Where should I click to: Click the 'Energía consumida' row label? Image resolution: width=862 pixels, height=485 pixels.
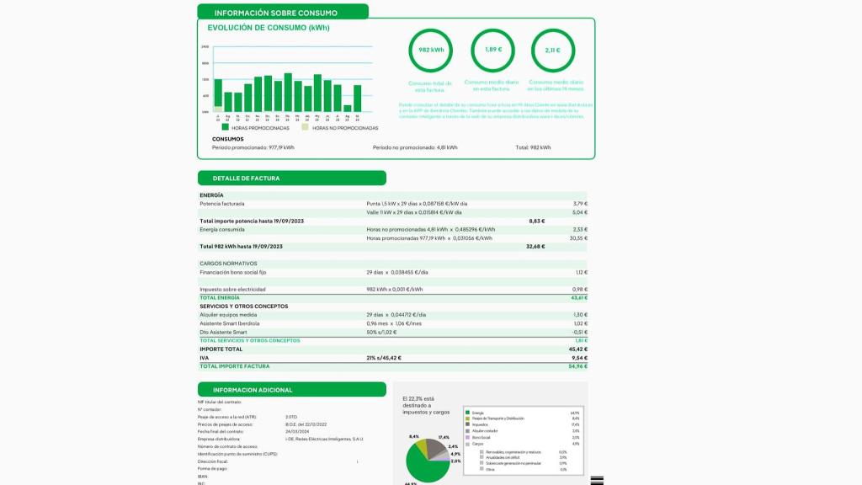click(222, 229)
